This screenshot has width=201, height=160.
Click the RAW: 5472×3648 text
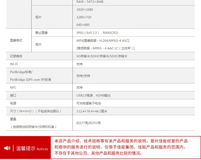click(x=90, y=2)
